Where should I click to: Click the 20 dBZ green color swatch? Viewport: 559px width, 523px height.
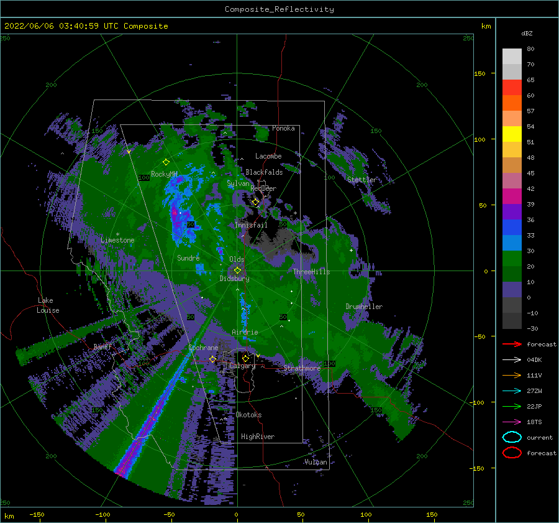512,274
